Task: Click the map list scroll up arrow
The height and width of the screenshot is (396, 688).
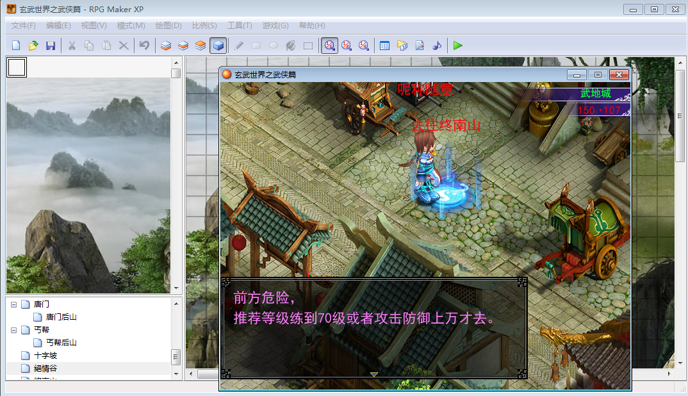Action: pos(176,303)
